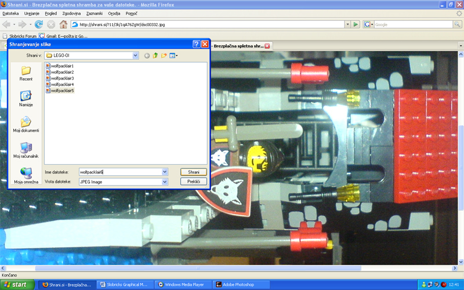Screen dimensions: 464x290
Task: Click the Shrani button
Action: click(194, 172)
